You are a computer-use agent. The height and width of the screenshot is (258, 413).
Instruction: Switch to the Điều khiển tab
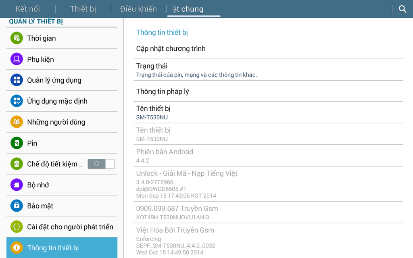click(138, 9)
